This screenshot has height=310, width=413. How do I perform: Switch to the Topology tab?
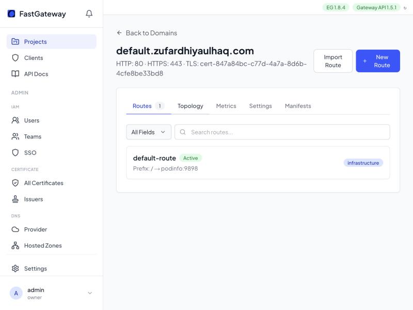click(x=190, y=106)
